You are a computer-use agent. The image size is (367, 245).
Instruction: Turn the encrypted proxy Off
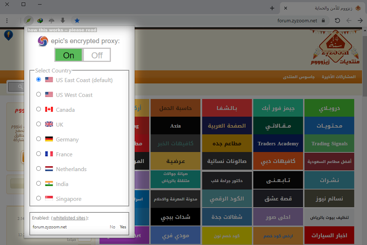[x=97, y=55]
